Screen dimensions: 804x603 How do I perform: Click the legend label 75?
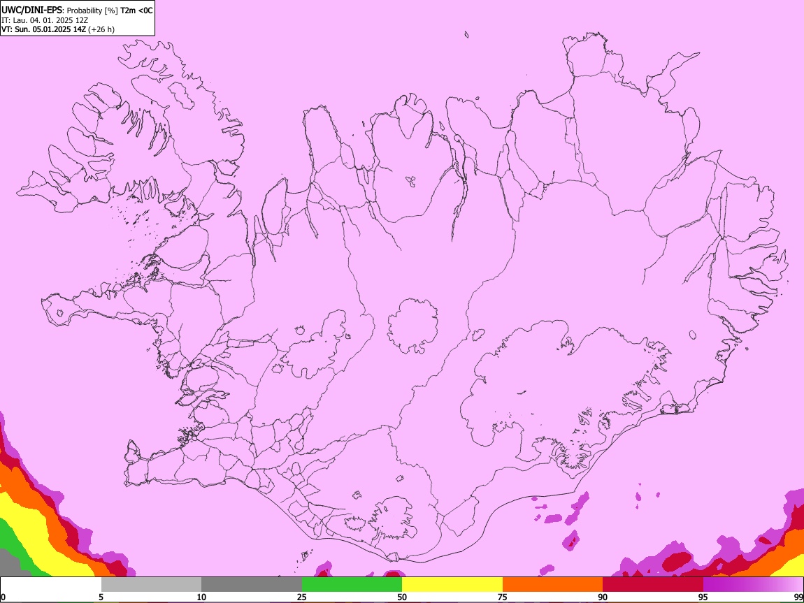tap(503, 597)
